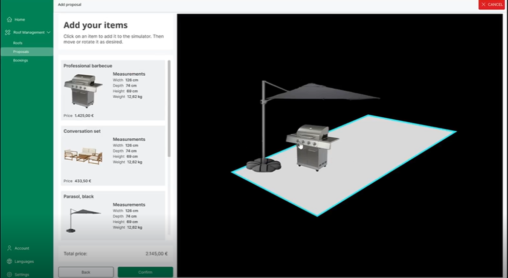Click the Languages globe icon

click(9, 261)
